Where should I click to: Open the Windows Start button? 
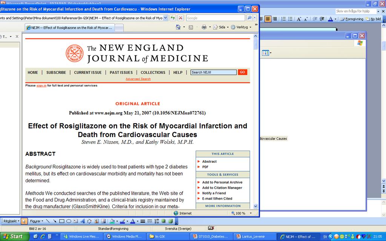[14, 236]
